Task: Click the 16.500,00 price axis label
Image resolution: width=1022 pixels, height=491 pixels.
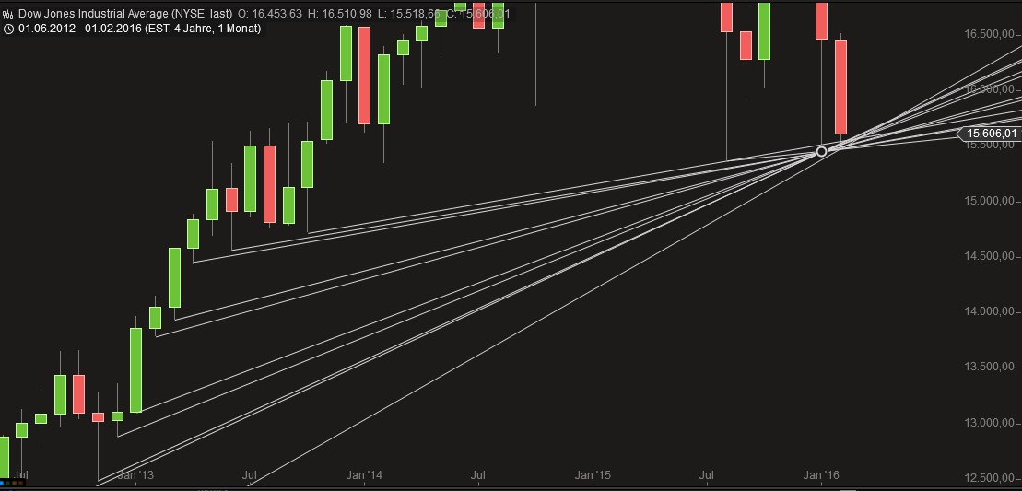Action: (x=990, y=34)
